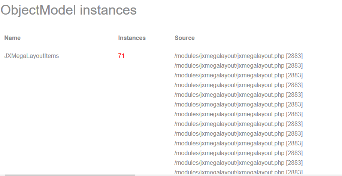Click the ObjectModel instances heading
The width and height of the screenshot is (342, 176).
pyautogui.click(x=69, y=10)
